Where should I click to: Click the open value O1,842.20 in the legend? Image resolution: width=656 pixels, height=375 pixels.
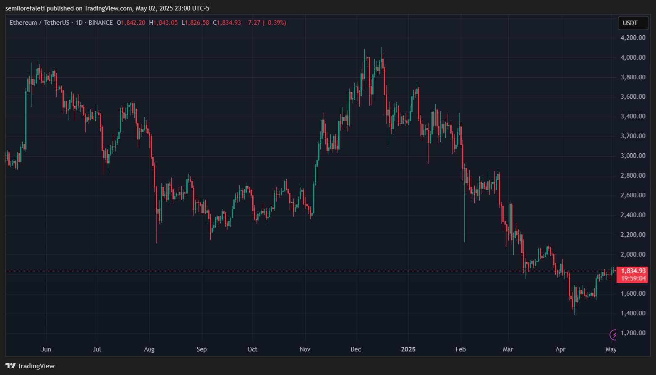131,23
